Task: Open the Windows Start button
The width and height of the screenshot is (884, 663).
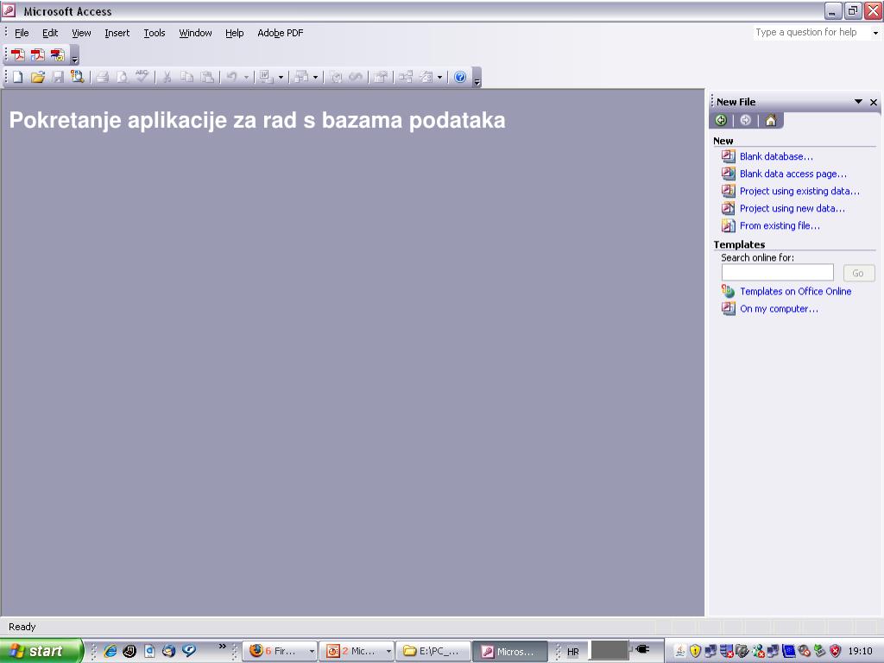Action: [x=41, y=651]
